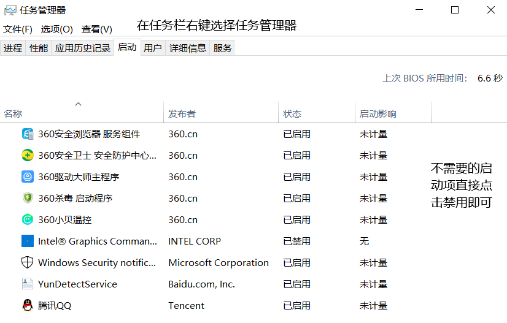Maximize the Task Manager window

pos(455,10)
